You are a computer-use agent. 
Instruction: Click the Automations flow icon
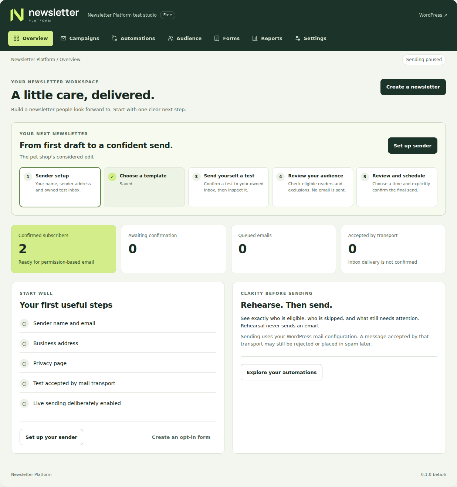click(x=115, y=39)
